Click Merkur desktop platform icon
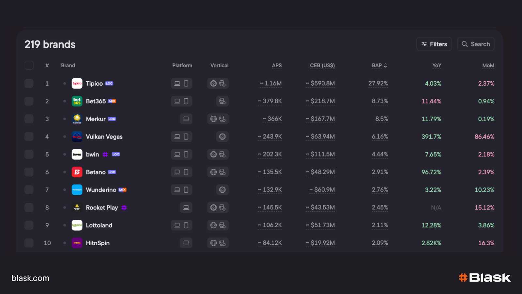 tap(186, 119)
